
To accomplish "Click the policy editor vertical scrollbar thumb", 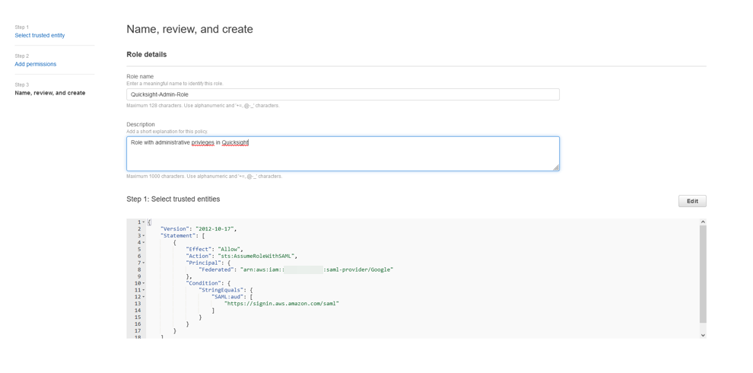I will [x=702, y=274].
